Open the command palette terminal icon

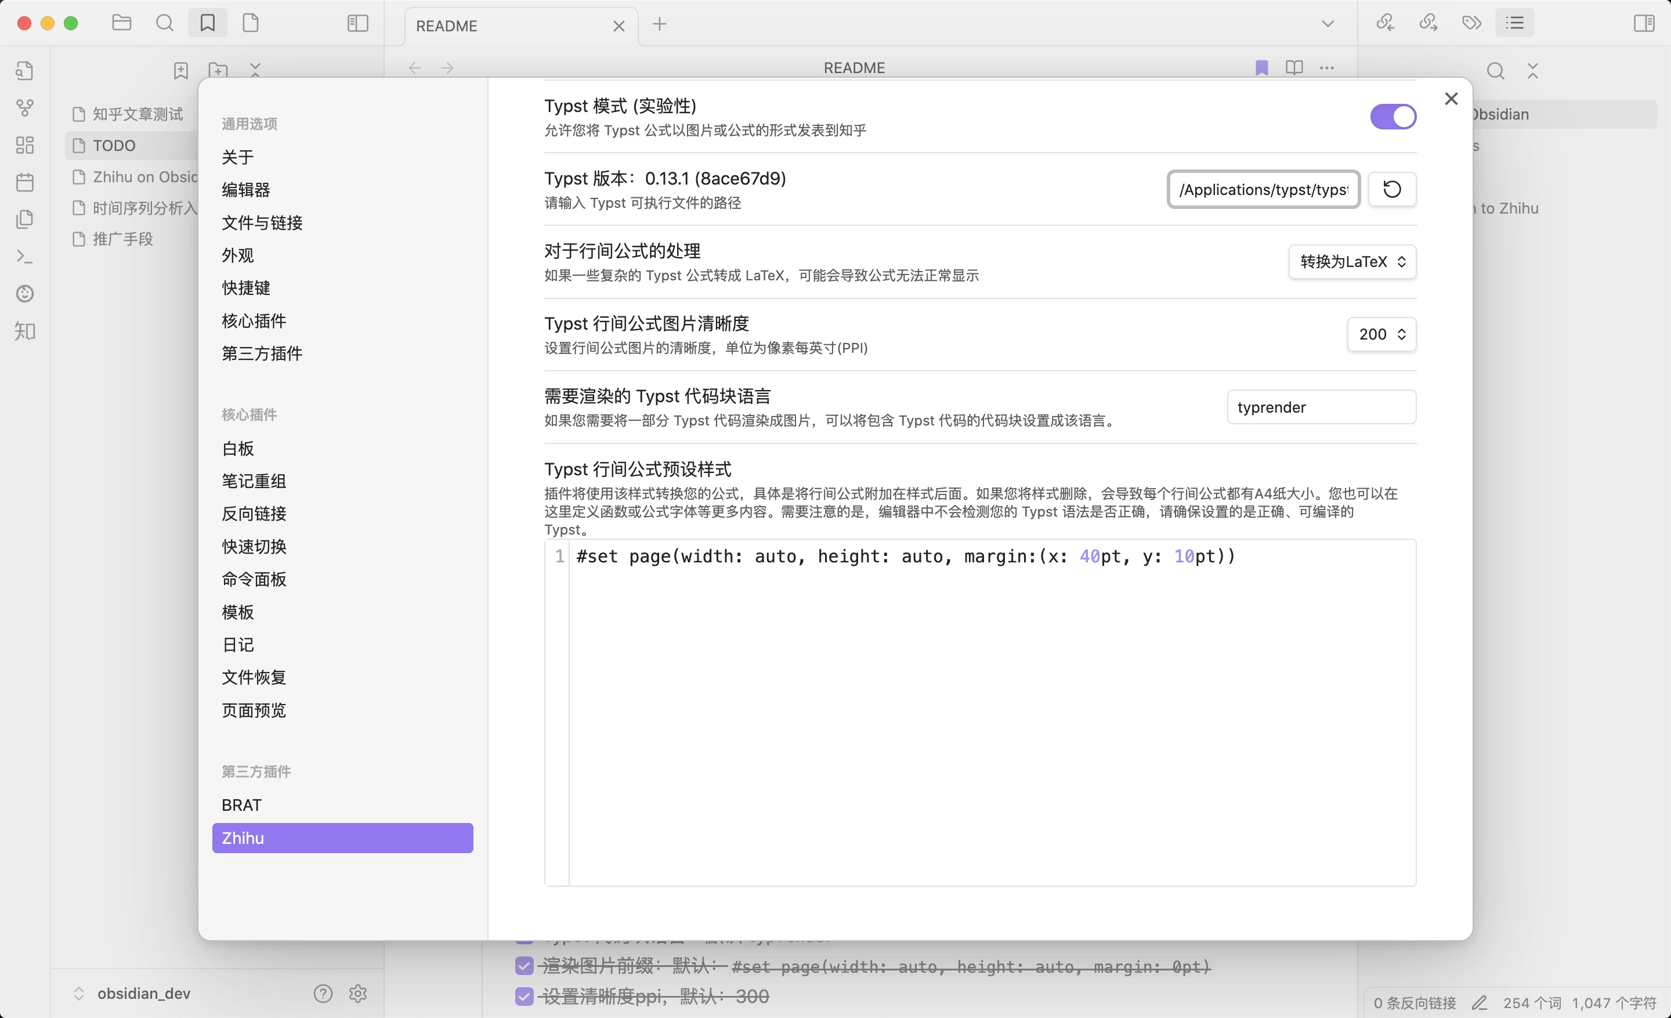click(x=25, y=257)
